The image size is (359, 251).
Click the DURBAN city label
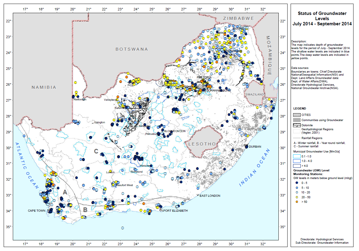tap(255, 147)
